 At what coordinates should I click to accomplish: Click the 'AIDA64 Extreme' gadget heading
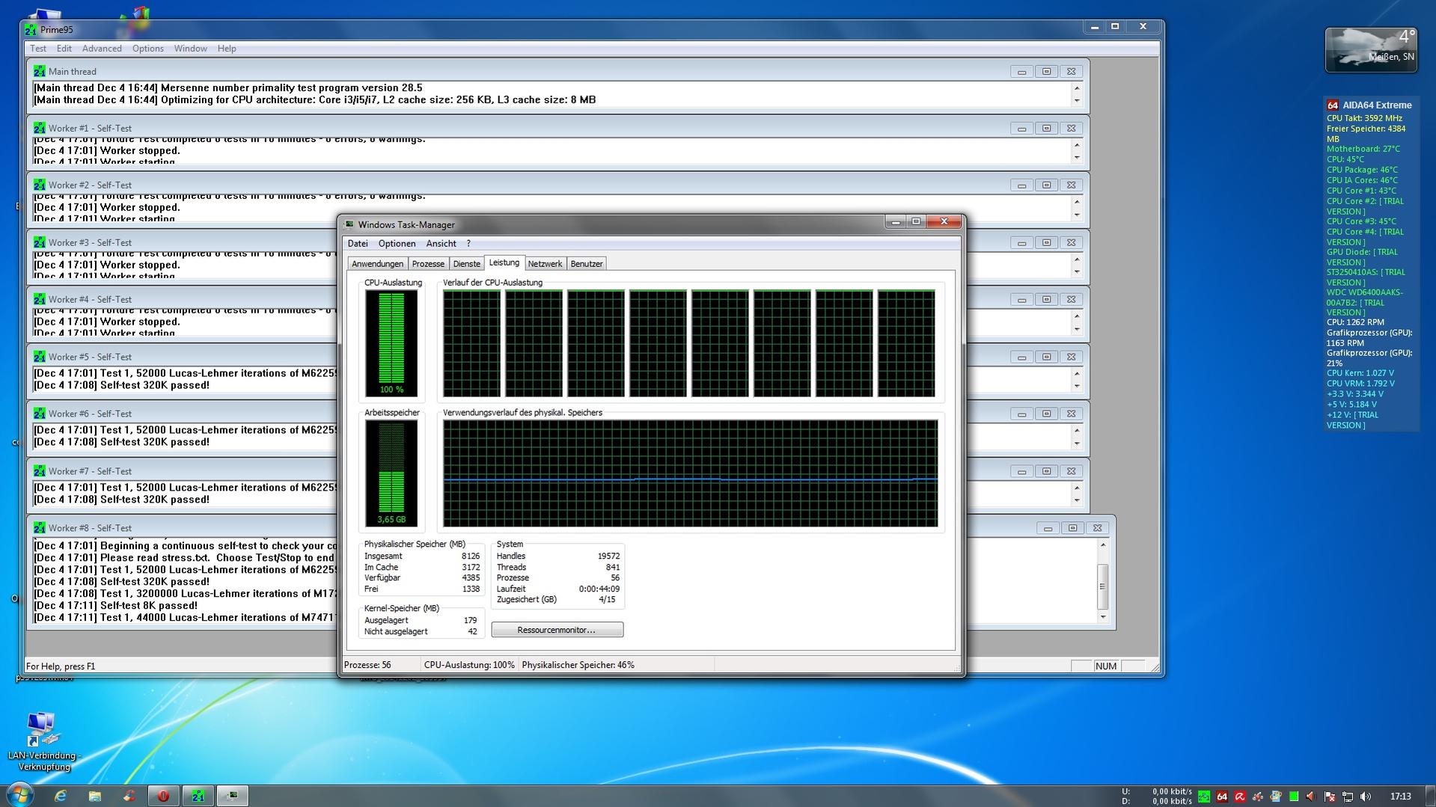pos(1377,105)
